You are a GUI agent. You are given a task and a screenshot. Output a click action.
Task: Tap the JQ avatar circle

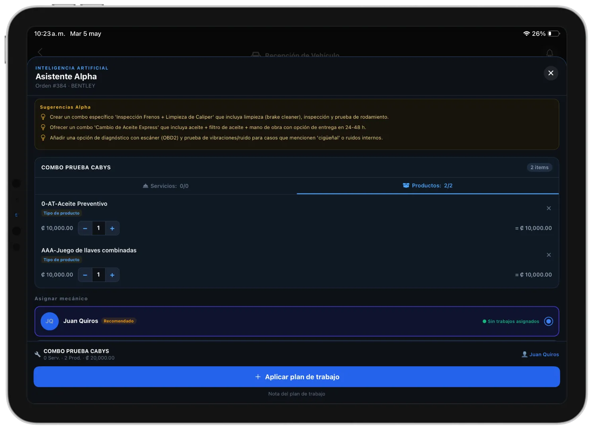pyautogui.click(x=50, y=321)
